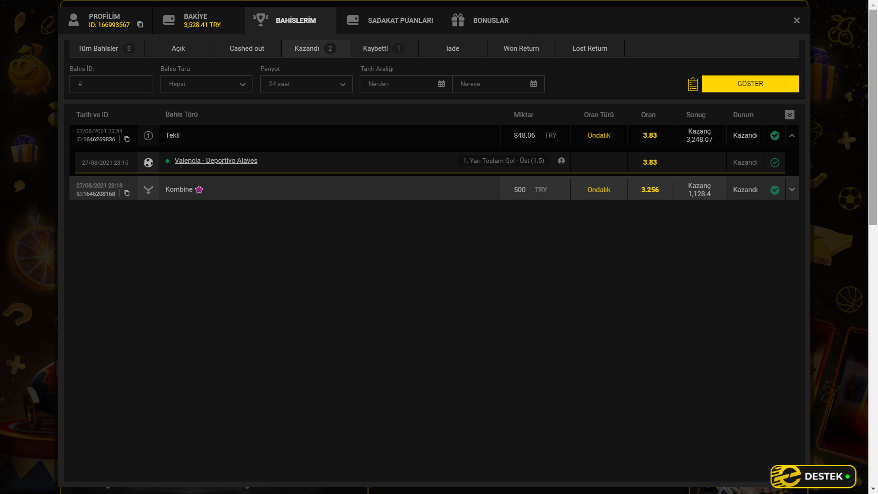The image size is (878, 494).
Task: Open the Nerden calendar picker
Action: 441,84
